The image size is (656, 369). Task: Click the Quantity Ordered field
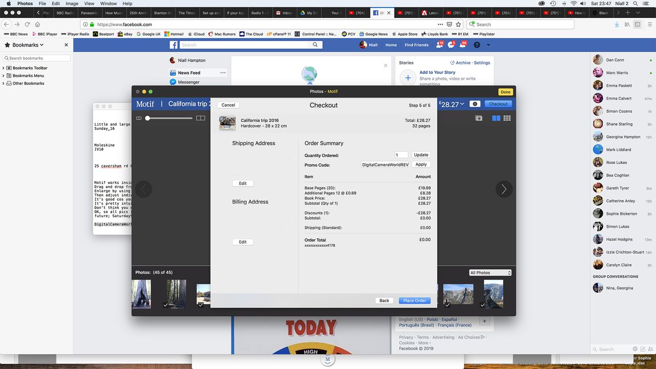(401, 155)
